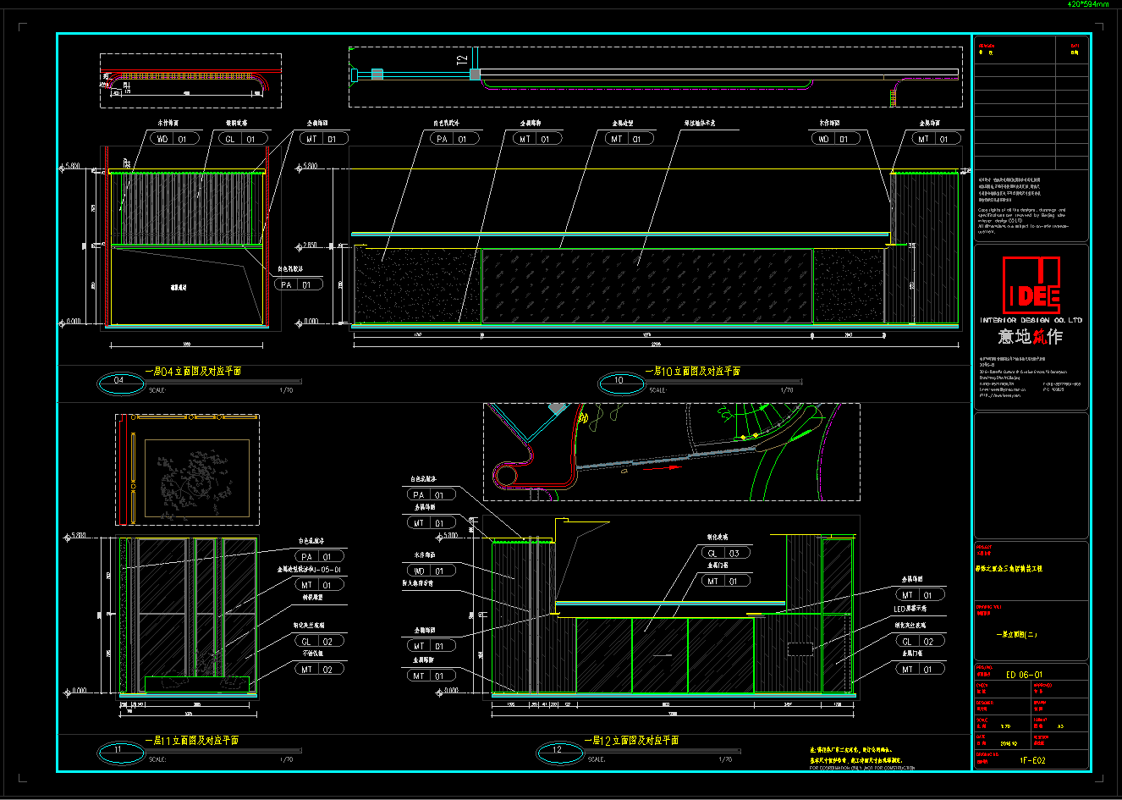Select the "意地筑作" company name text
Screen dimensions: 1122x800
tap(1031, 336)
